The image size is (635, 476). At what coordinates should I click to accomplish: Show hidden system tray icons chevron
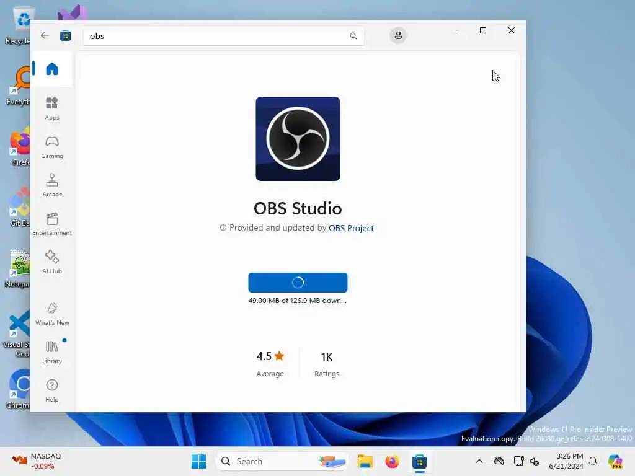coord(479,461)
